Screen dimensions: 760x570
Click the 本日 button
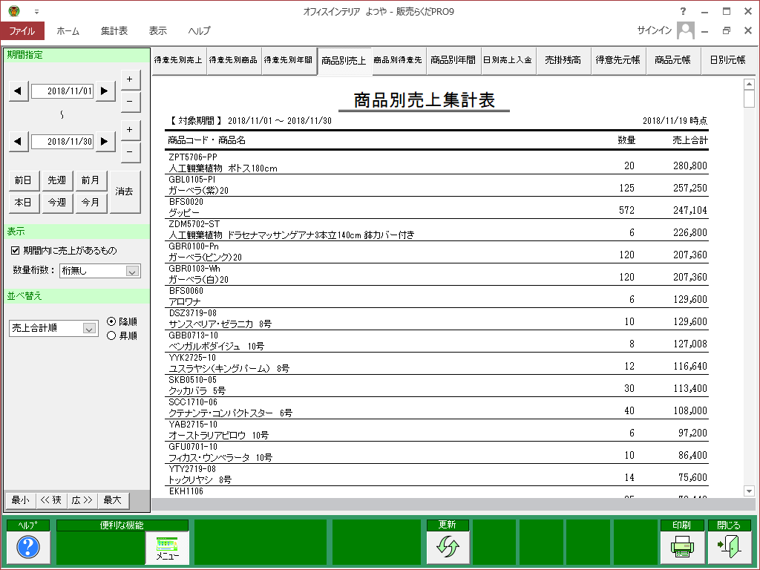24,203
